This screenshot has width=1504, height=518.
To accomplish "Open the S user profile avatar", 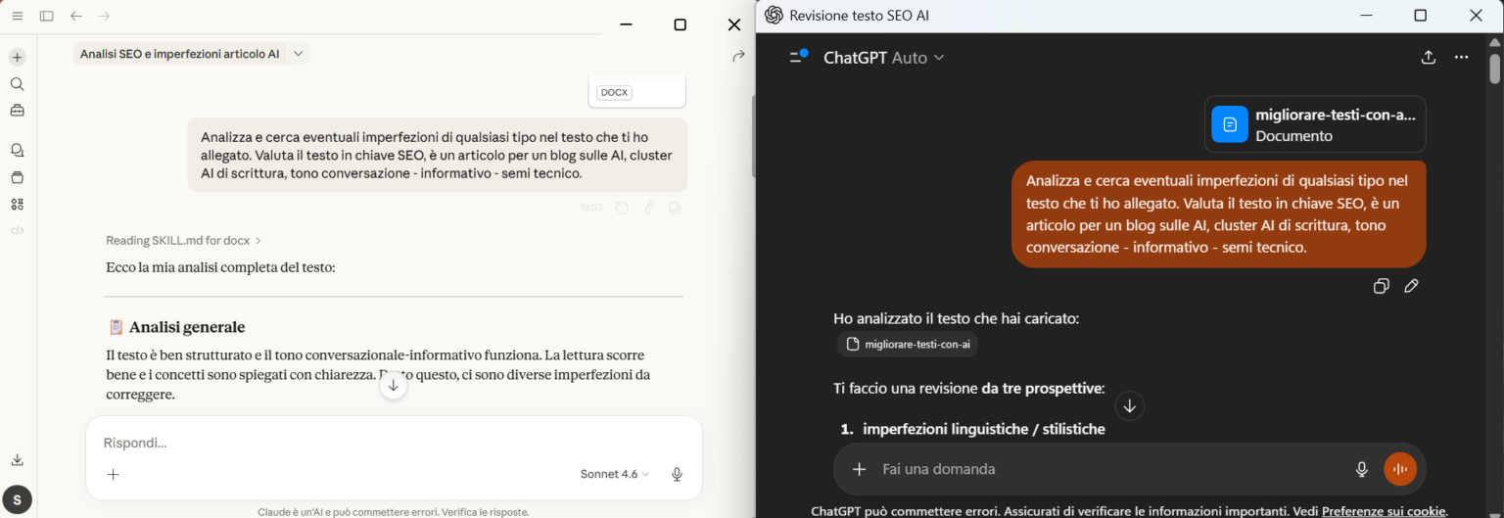I will click(17, 498).
